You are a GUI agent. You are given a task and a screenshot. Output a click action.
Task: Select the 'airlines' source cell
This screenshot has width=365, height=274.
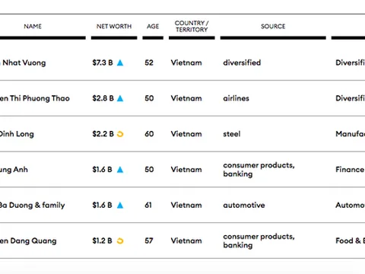point(236,98)
